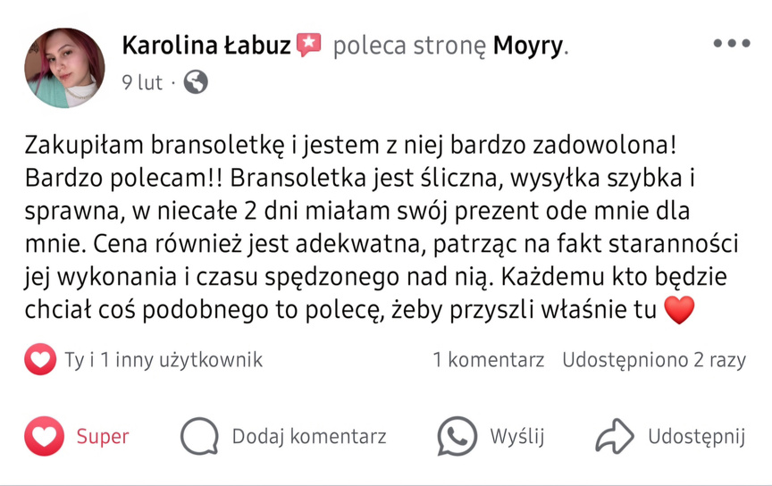Click the "9 lut" post timestamp
772x486 pixels.
point(142,82)
